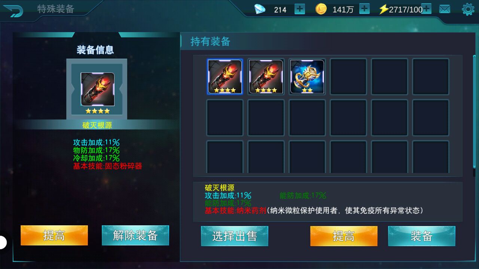This screenshot has height=269, width=479.
Task: Select the two-star golden anchor item
Action: [307, 77]
